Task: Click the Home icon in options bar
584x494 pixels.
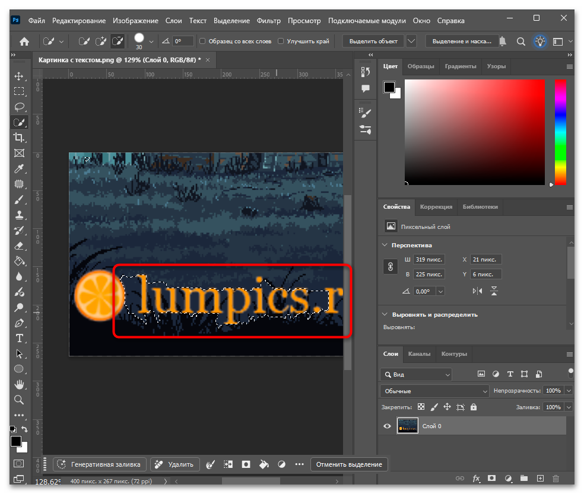Action: (x=24, y=42)
